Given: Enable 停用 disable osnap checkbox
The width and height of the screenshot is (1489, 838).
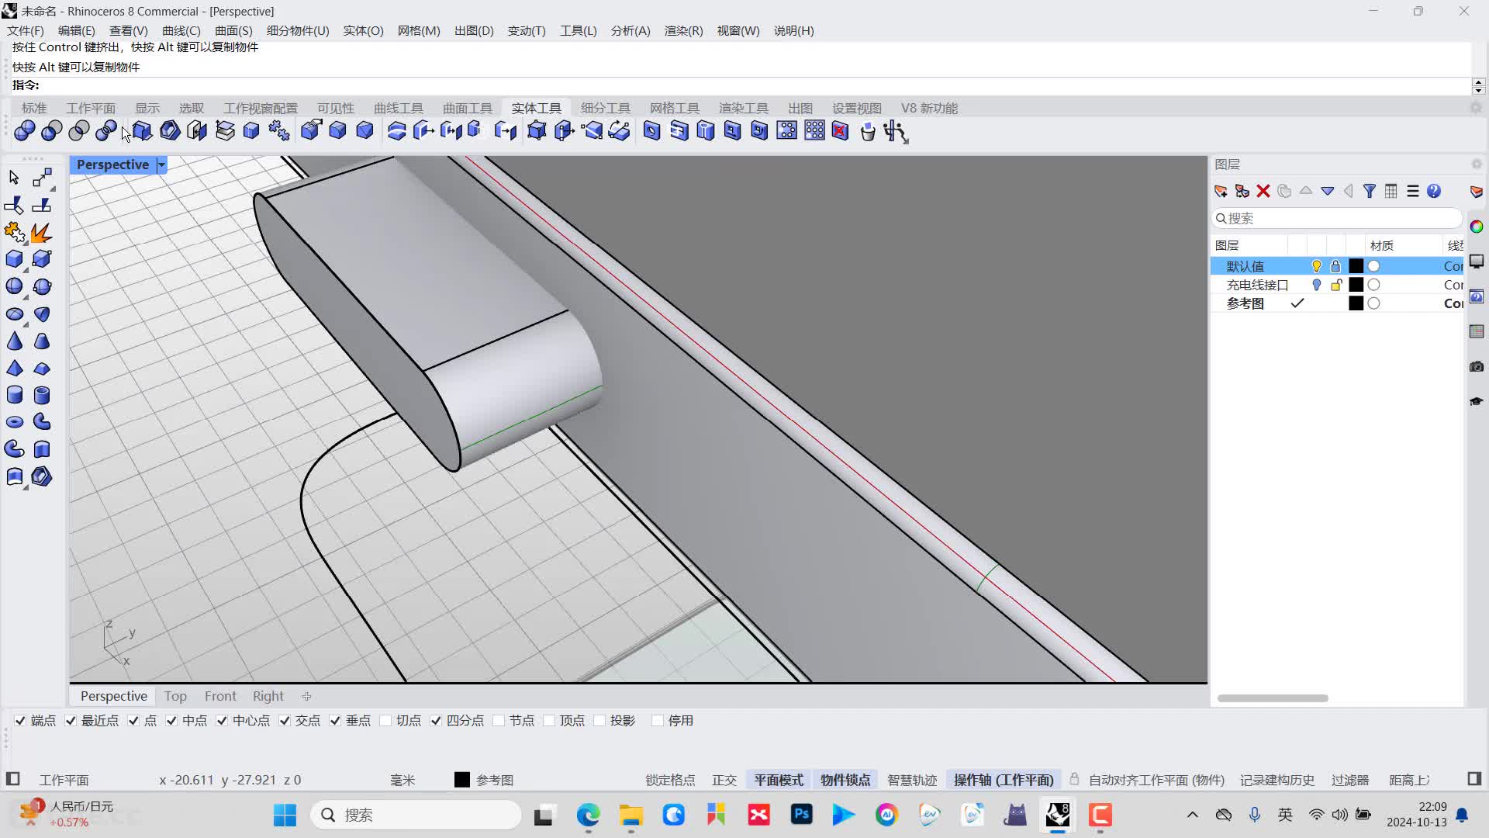Looking at the screenshot, I should tap(658, 721).
